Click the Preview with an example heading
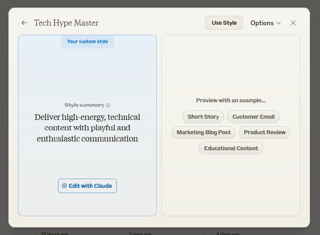 coord(231,100)
